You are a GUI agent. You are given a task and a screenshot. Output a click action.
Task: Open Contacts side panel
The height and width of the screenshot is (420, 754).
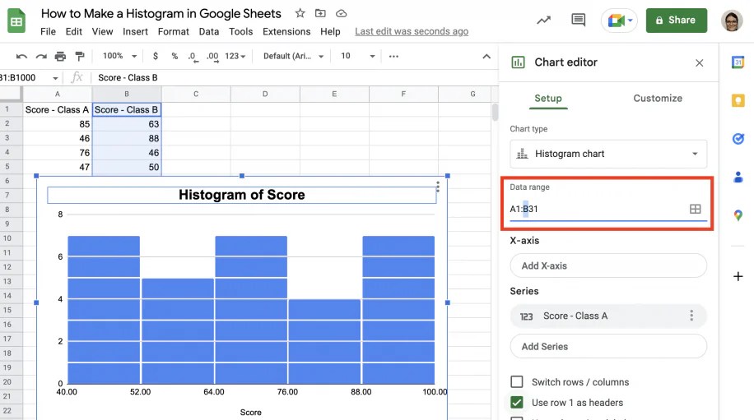pyautogui.click(x=738, y=177)
